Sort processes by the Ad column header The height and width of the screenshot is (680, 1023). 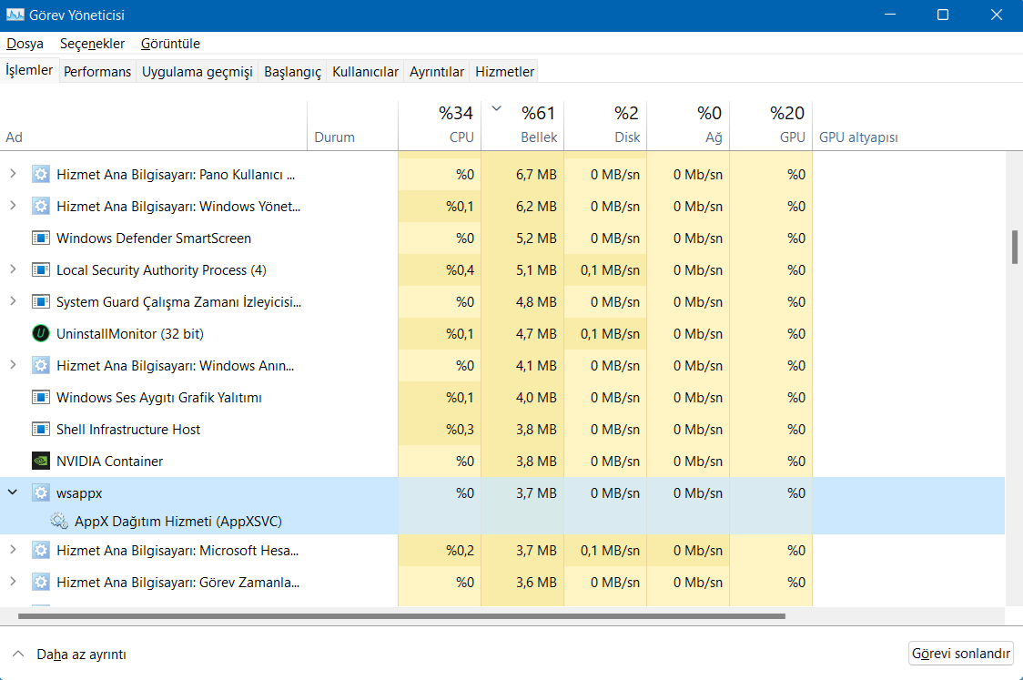point(153,126)
